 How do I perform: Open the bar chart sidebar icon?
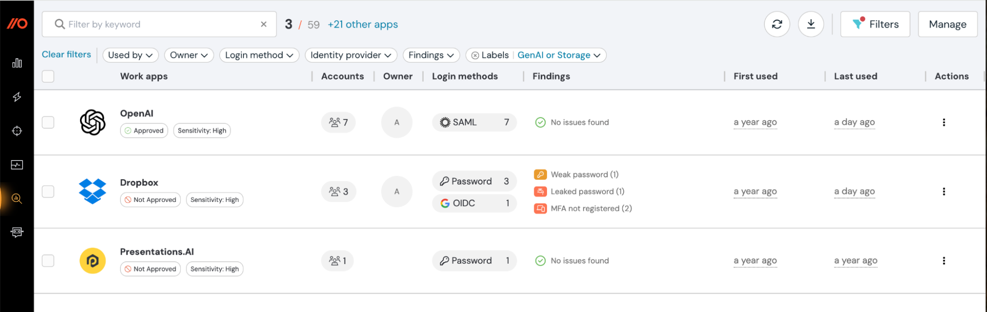click(x=17, y=63)
